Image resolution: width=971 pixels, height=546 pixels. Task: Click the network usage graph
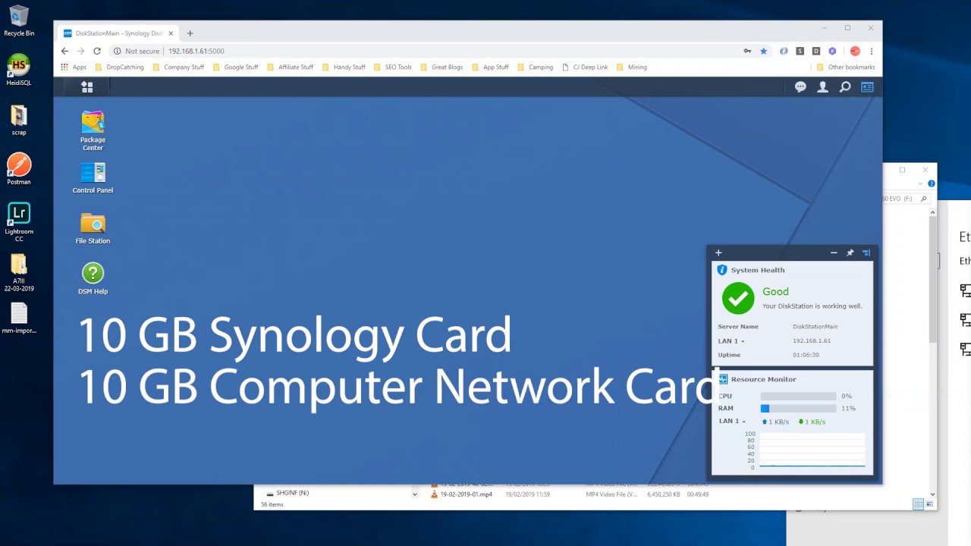pos(812,450)
